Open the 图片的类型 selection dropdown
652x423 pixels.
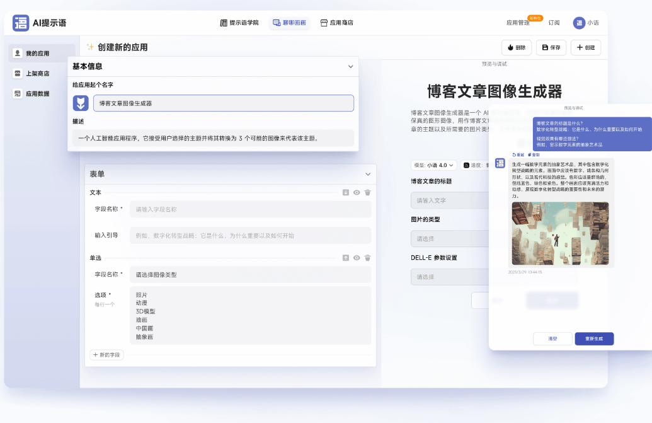pyautogui.click(x=441, y=238)
